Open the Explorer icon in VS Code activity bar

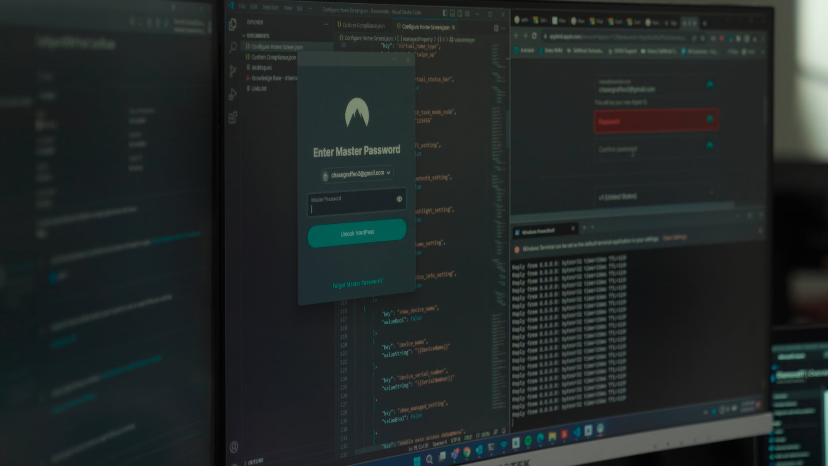tap(233, 24)
